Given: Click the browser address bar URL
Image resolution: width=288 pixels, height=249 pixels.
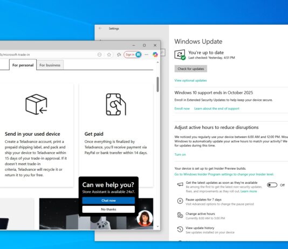Looking at the screenshot, I should click(15, 54).
